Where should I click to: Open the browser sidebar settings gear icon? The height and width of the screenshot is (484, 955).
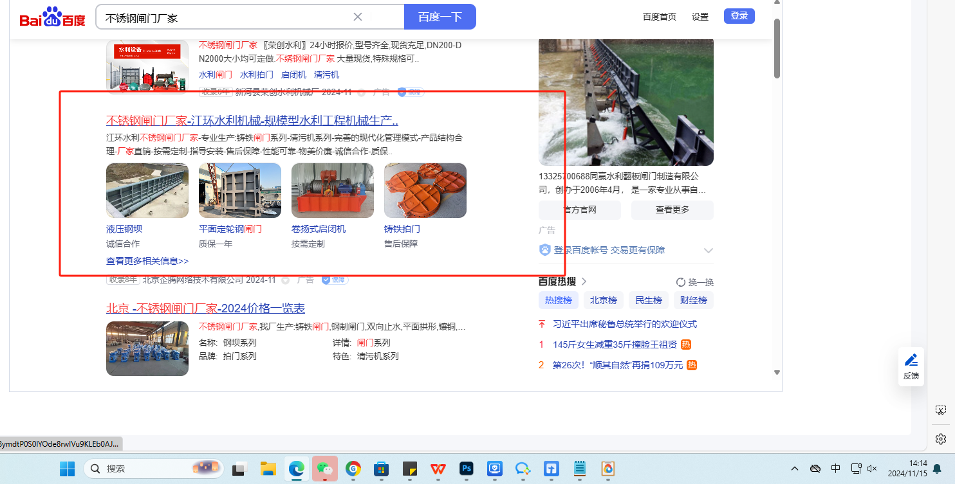(940, 439)
